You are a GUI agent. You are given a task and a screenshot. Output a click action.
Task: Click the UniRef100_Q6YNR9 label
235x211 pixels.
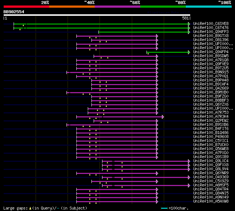211,173
